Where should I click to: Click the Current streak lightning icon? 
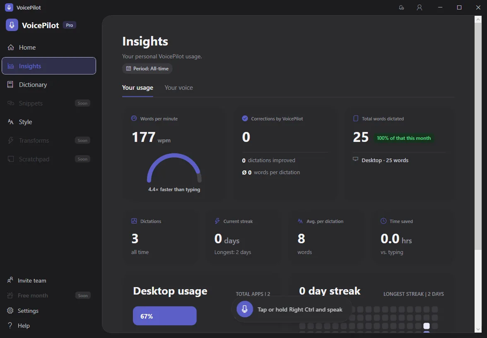tap(217, 221)
